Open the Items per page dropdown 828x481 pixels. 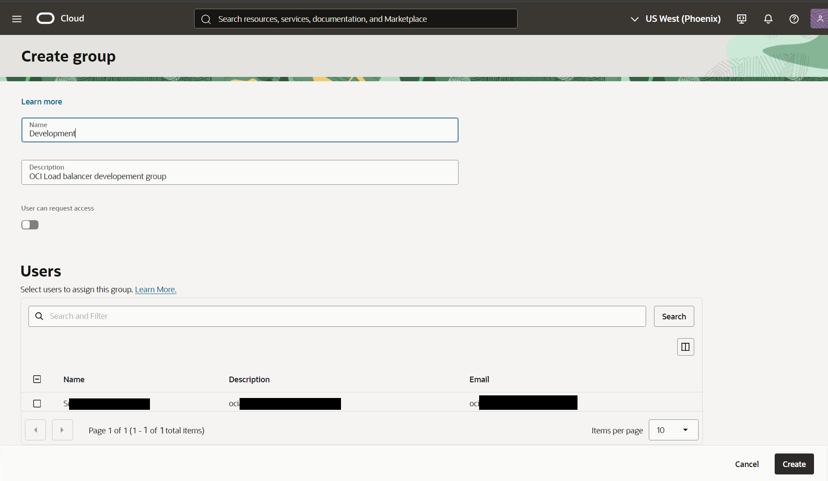673,430
